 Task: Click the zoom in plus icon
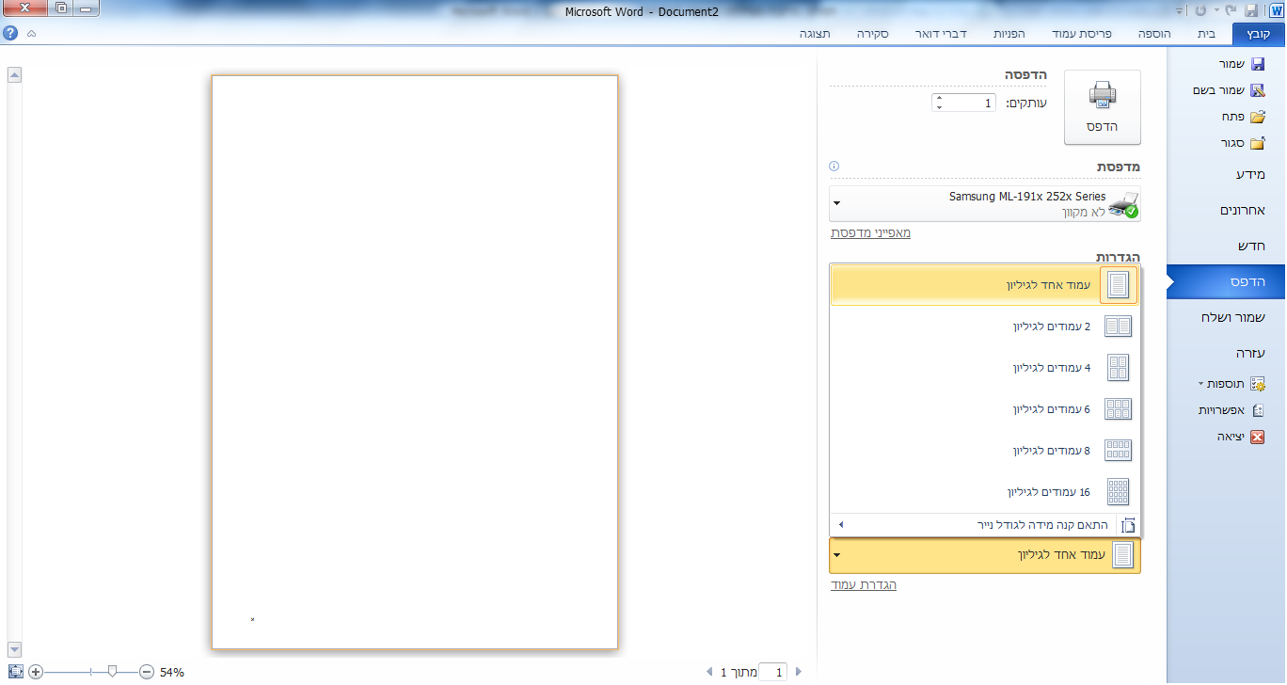tap(36, 672)
